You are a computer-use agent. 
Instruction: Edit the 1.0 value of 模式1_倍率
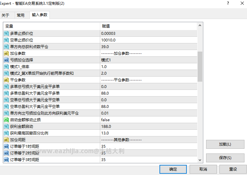148,66
